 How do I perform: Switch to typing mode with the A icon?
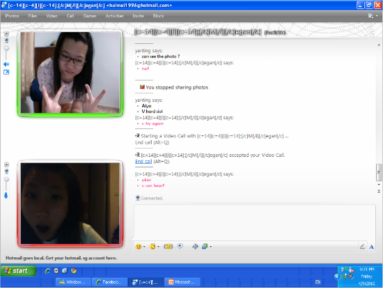tap(372, 247)
